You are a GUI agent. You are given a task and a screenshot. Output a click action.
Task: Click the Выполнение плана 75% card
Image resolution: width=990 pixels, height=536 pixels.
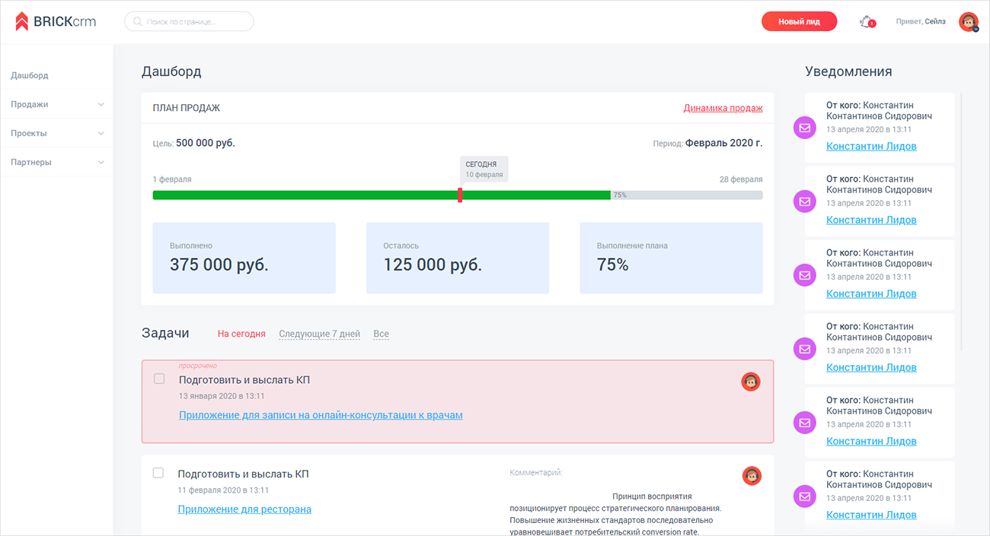point(671,258)
